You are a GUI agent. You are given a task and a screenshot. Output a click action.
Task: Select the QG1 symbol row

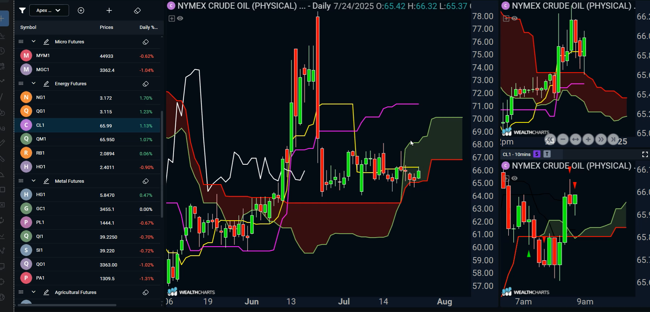(87, 111)
